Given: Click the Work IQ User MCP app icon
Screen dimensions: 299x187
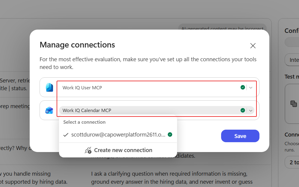Looking at the screenshot, I should (49, 88).
